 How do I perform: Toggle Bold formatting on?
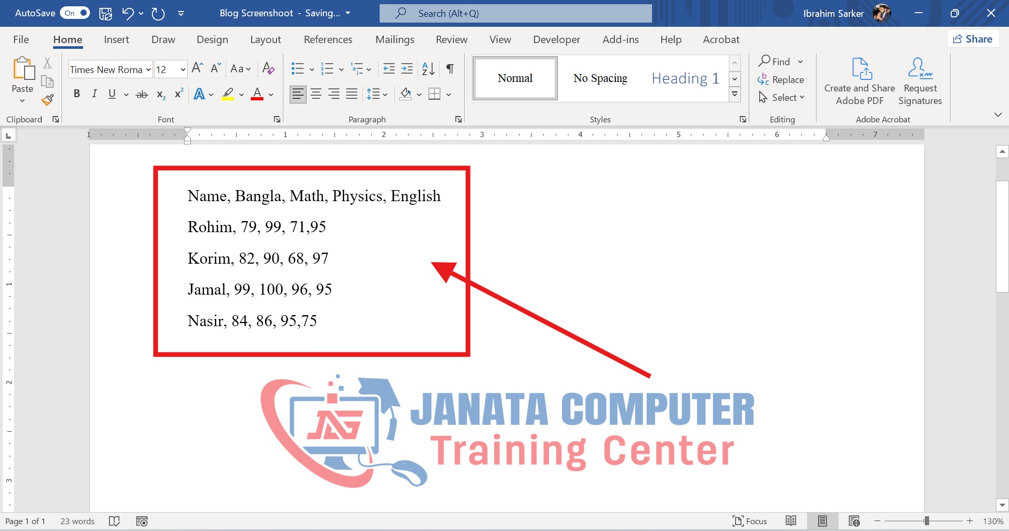[77, 94]
